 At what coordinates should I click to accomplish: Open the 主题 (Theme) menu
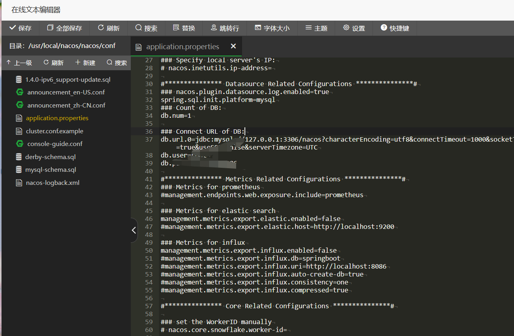[x=316, y=28]
